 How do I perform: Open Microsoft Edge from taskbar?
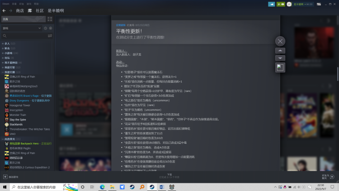click(x=102, y=187)
